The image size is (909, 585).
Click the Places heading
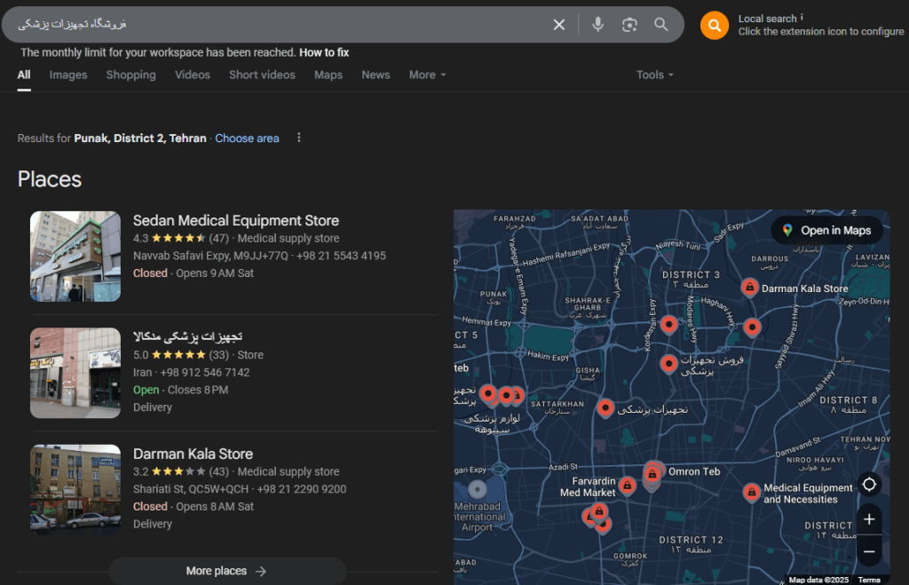(50, 179)
